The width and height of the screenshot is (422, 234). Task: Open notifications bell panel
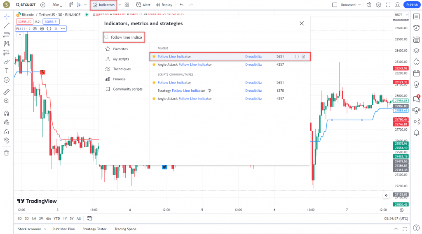pyautogui.click(x=416, y=132)
